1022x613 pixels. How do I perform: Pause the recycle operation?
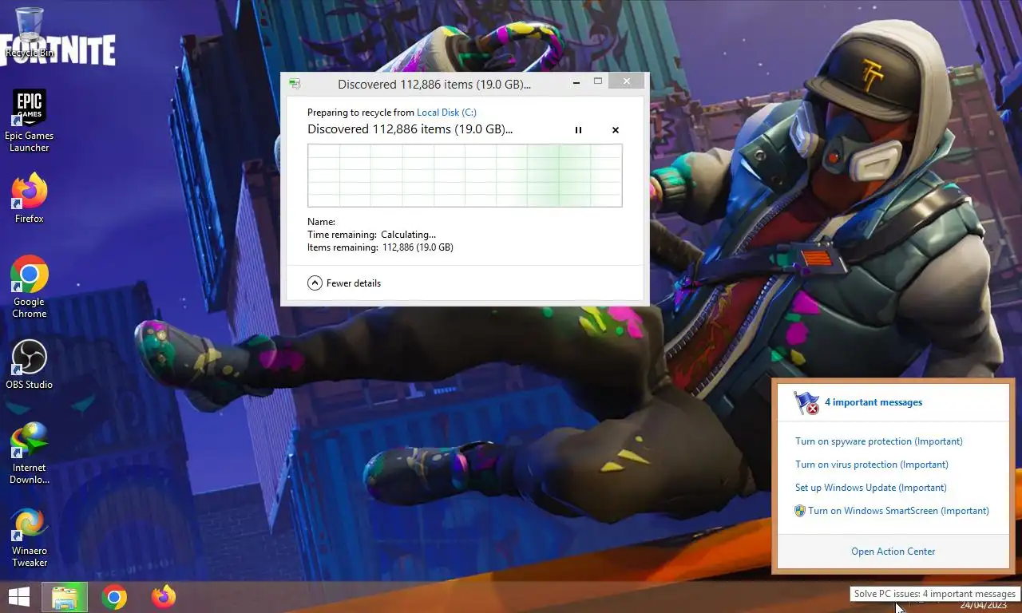click(578, 130)
